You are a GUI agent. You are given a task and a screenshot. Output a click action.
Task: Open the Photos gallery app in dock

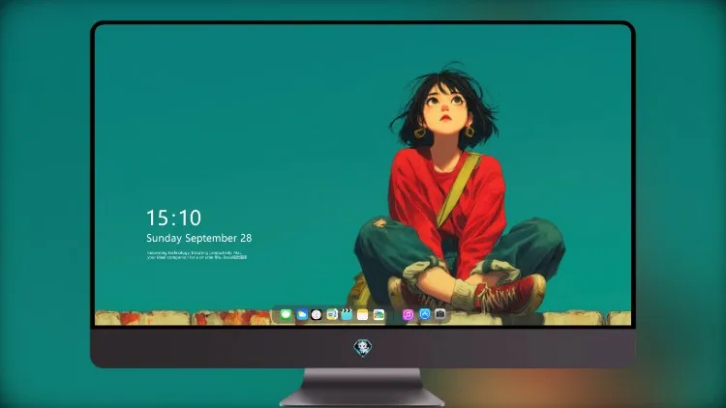[378, 315]
